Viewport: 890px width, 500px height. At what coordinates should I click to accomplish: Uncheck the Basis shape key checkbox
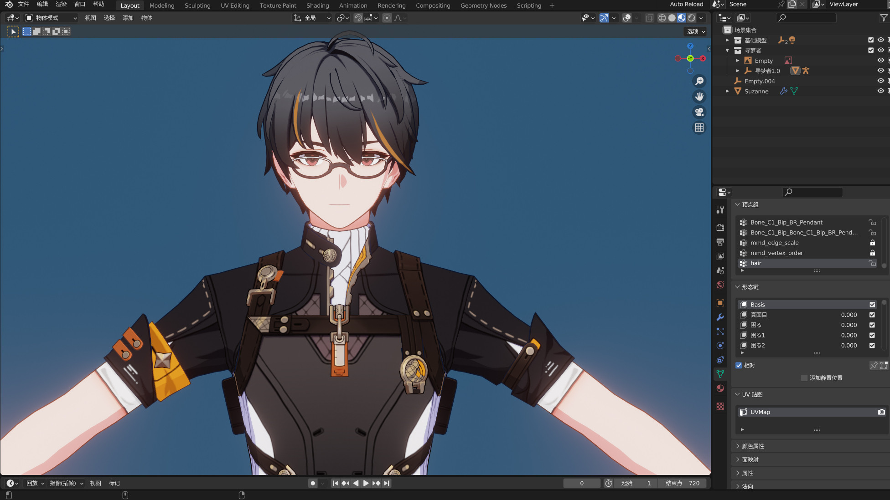(872, 305)
